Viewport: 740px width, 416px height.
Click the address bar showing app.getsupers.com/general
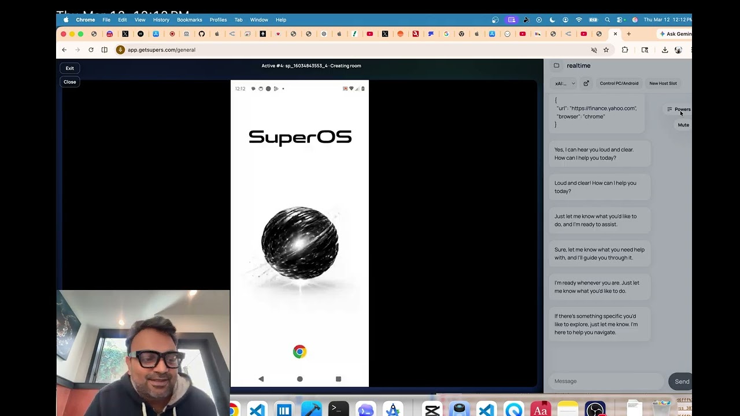pos(363,50)
